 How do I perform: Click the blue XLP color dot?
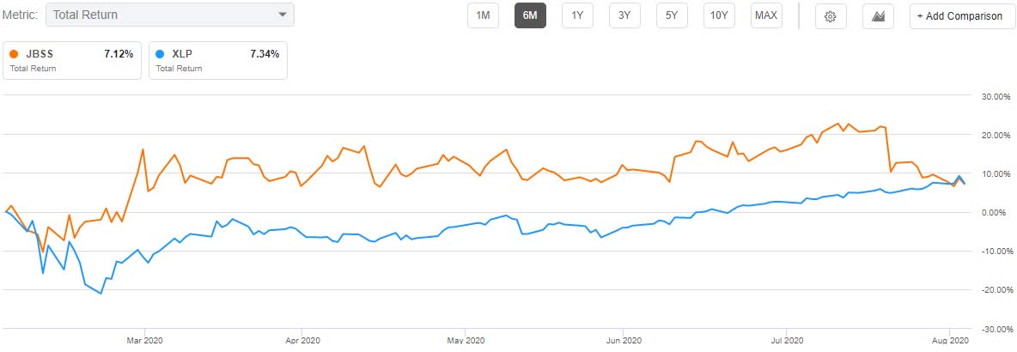click(x=161, y=54)
